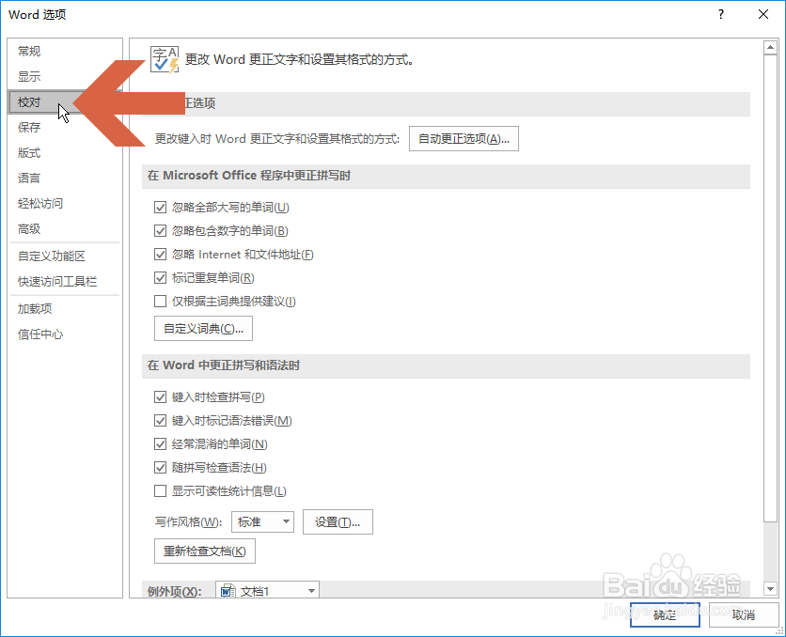Click the 自动更正选项(A)... button
Viewport: 786px width, 637px height.
(x=464, y=139)
